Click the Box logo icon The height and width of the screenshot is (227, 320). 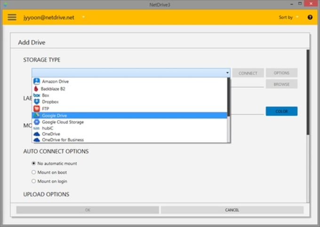pos(37,95)
